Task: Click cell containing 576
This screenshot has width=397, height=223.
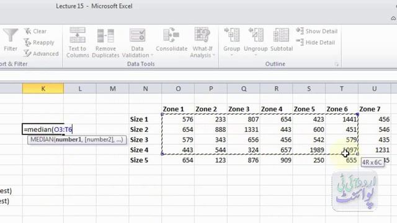Action: pyautogui.click(x=178, y=120)
